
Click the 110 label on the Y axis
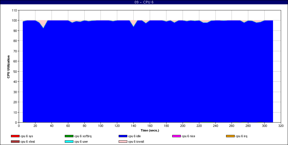(15, 10)
